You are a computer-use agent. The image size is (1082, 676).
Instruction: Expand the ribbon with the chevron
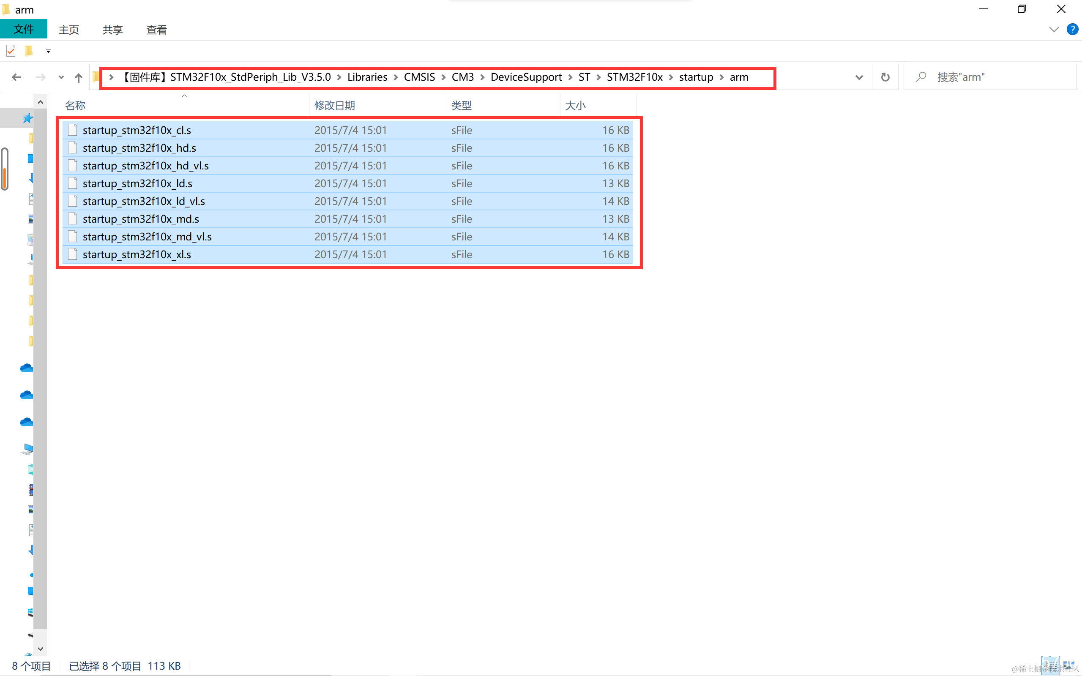pos(1053,30)
